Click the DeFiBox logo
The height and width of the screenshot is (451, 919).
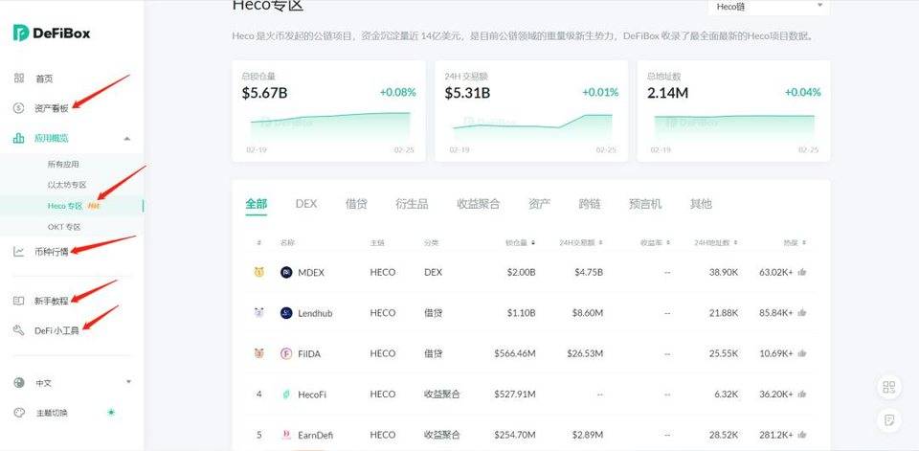pos(52,33)
